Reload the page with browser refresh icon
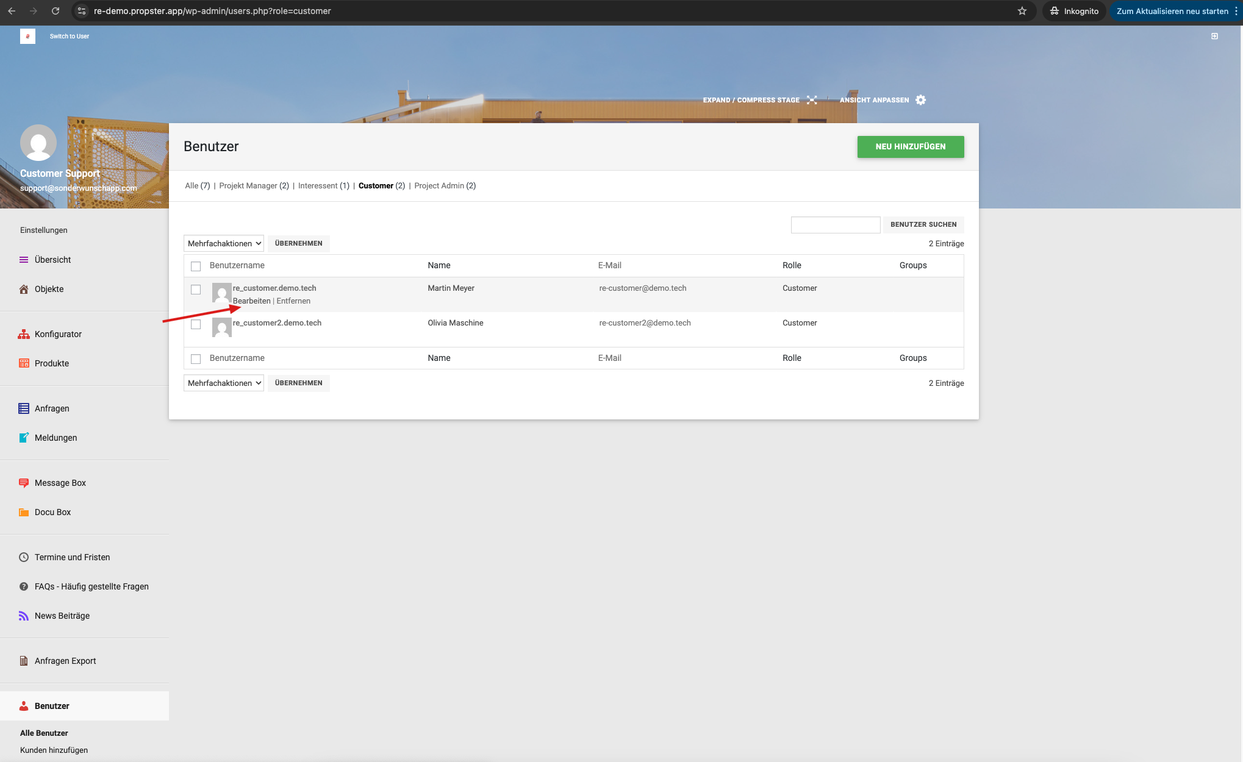Viewport: 1243px width, 762px height. (x=56, y=11)
